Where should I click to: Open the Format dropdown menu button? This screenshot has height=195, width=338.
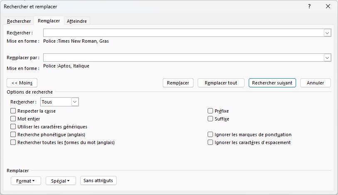[26, 181]
